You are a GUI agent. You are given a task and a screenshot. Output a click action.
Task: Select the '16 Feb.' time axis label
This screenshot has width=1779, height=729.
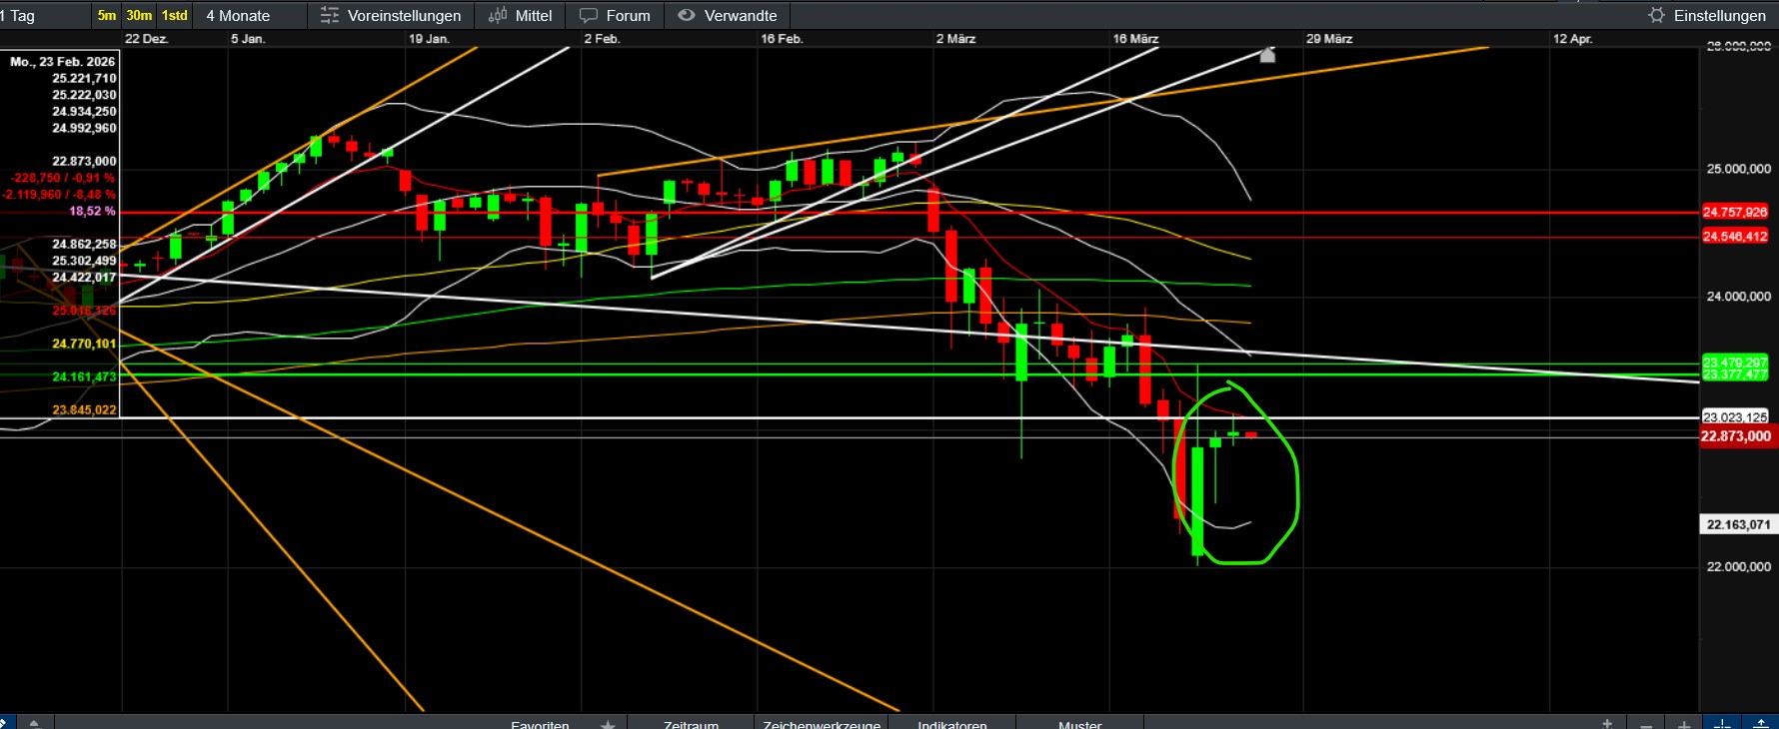click(782, 39)
